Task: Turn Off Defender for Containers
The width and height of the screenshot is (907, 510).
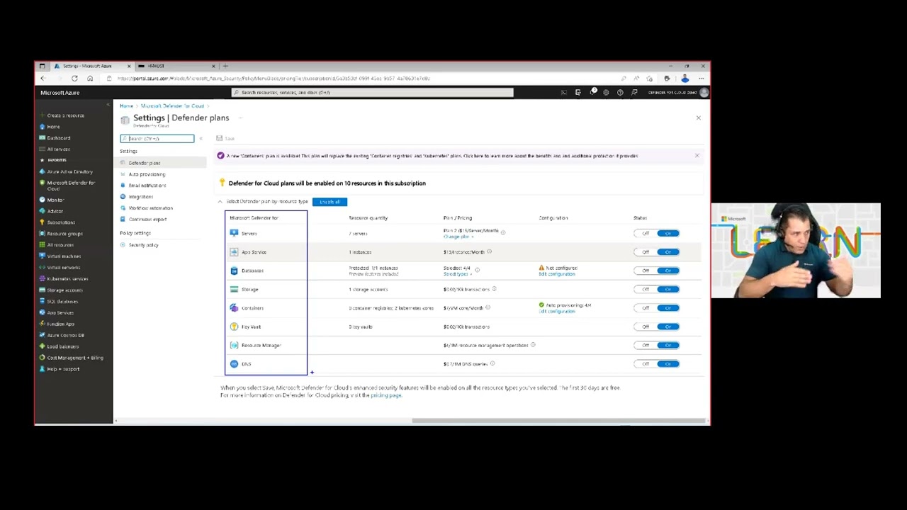Action: [x=645, y=308]
